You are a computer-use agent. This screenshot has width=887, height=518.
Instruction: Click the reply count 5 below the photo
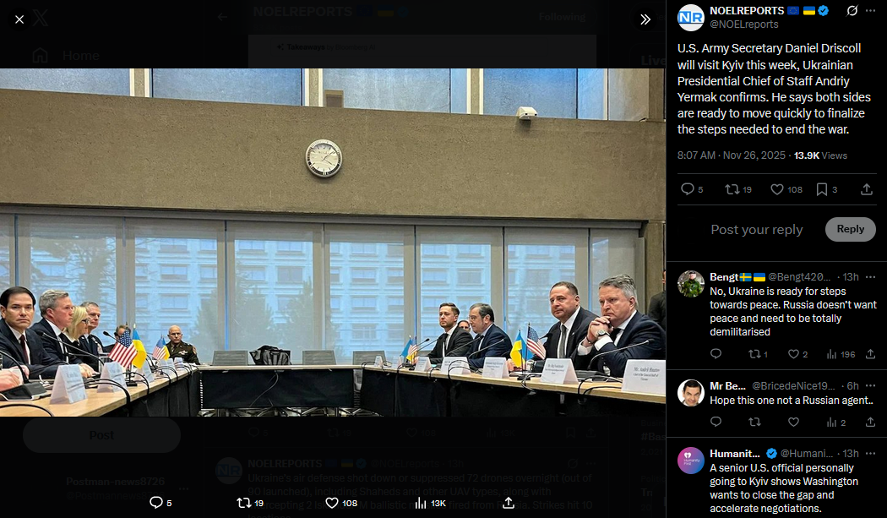coord(161,503)
